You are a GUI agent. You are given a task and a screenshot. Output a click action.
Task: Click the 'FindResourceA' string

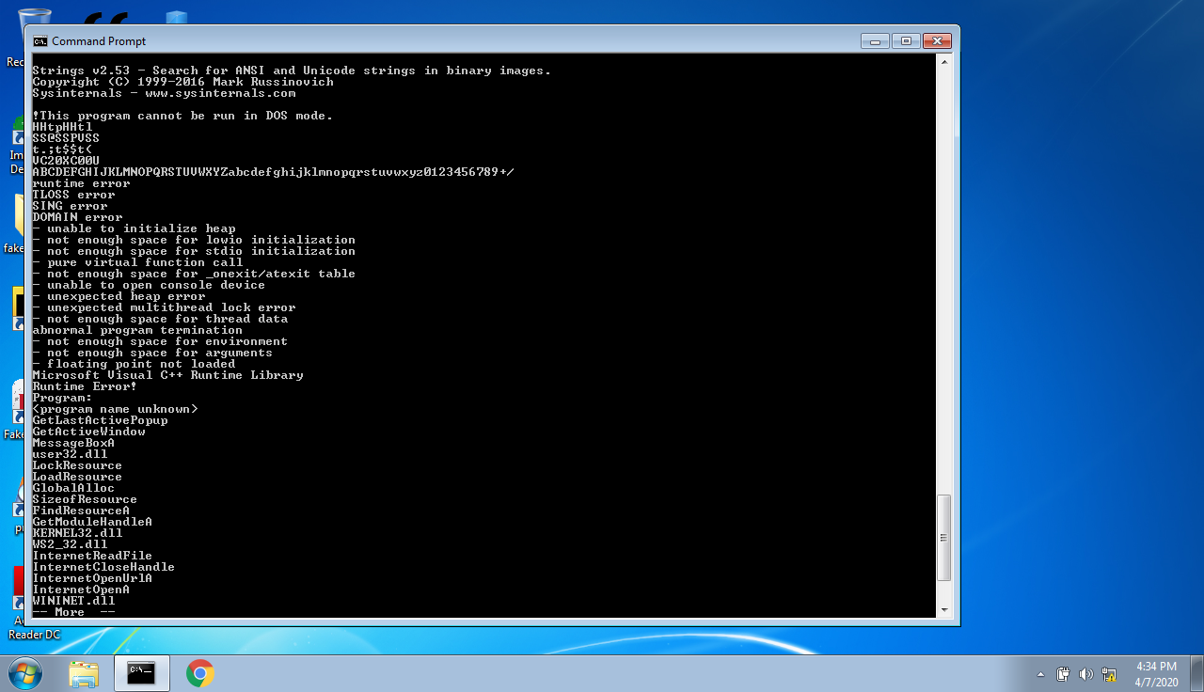pos(81,511)
